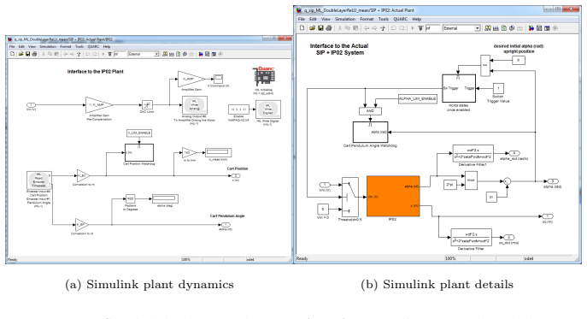Select the DAC Limit saturation block
587x319 pixels.
(x=147, y=105)
